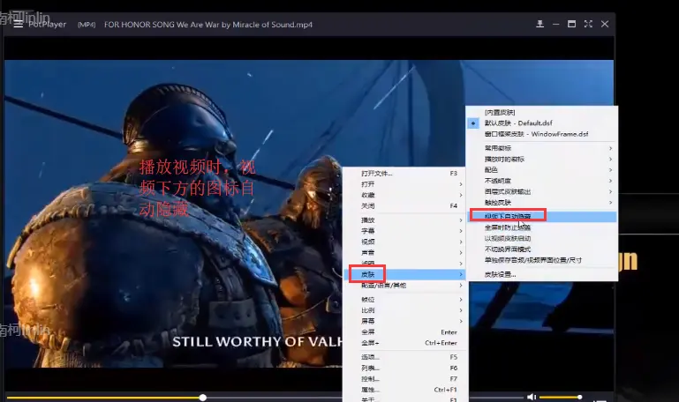The image size is (679, 402).
Task: Maximize the PotPlayer window
Action: (x=571, y=24)
